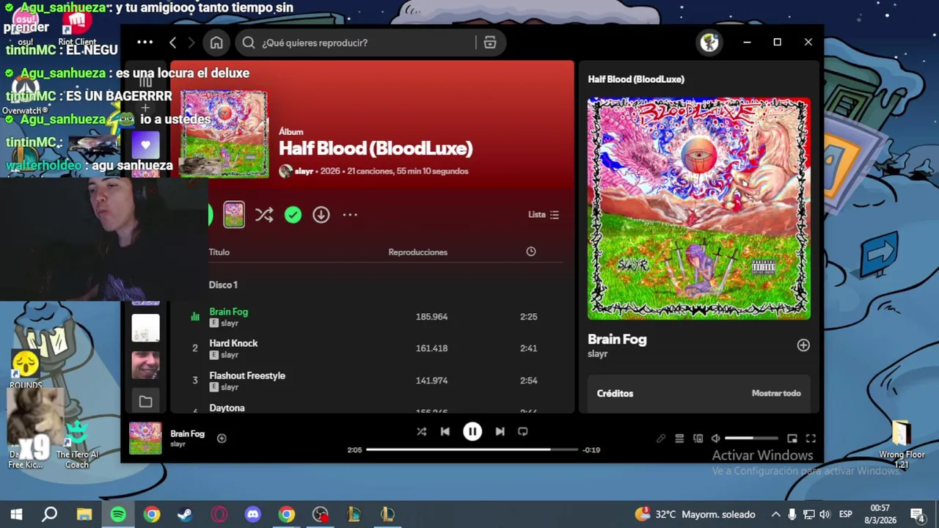Open Brain Fog title in right panel
The height and width of the screenshot is (528, 939).
(x=617, y=340)
